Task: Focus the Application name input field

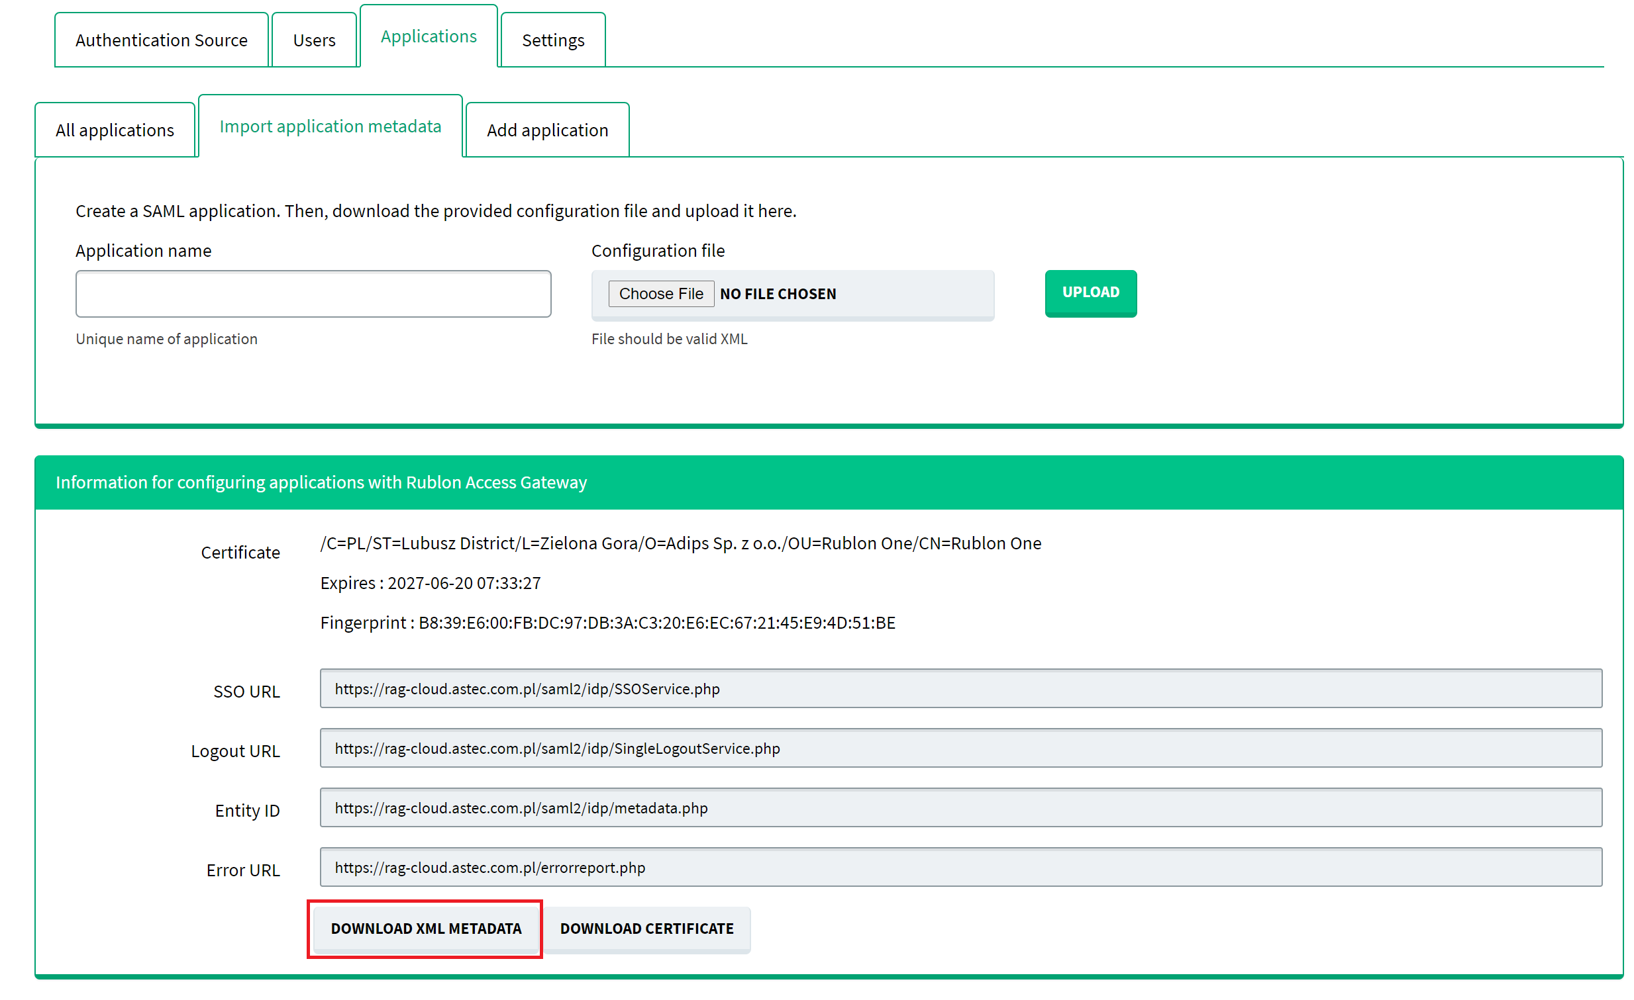Action: pos(313,294)
